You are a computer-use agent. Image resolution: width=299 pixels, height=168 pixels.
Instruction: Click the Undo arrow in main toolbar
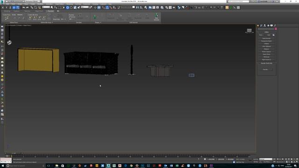click(24, 7)
